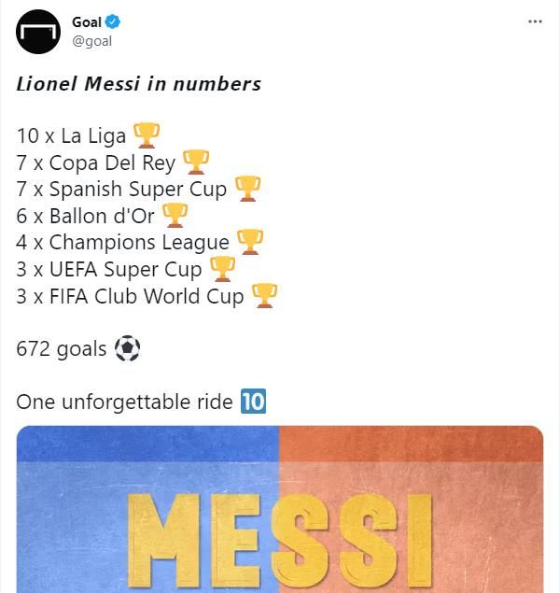Click the "672 goals" text
560x593 pixels.
click(62, 349)
